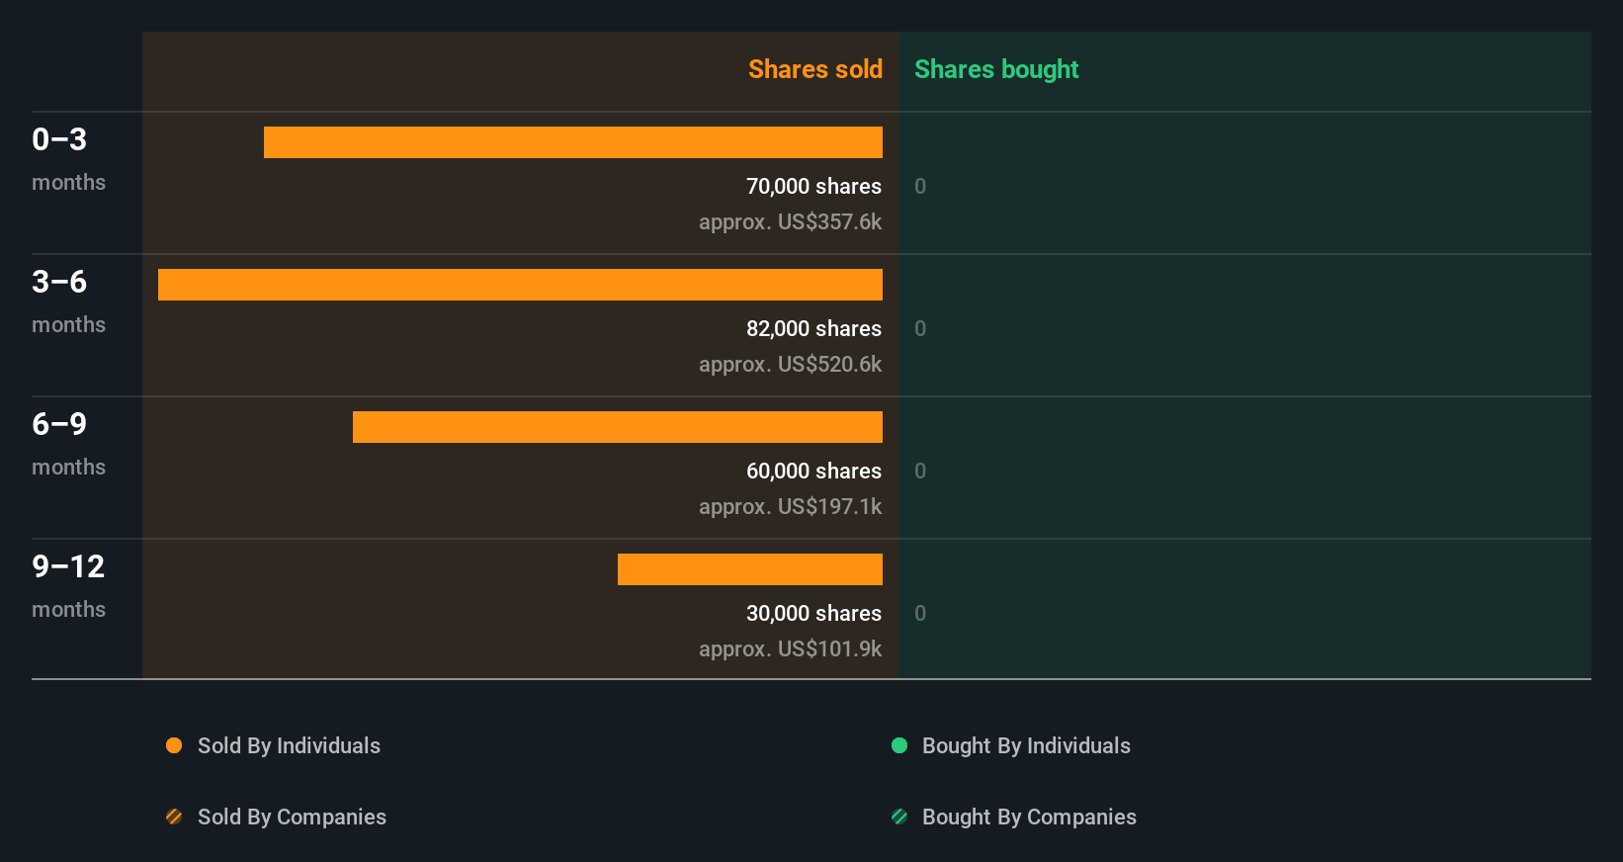This screenshot has height=862, width=1623.
Task: Click the 6–9 months orange sold bar
Action: (x=618, y=427)
